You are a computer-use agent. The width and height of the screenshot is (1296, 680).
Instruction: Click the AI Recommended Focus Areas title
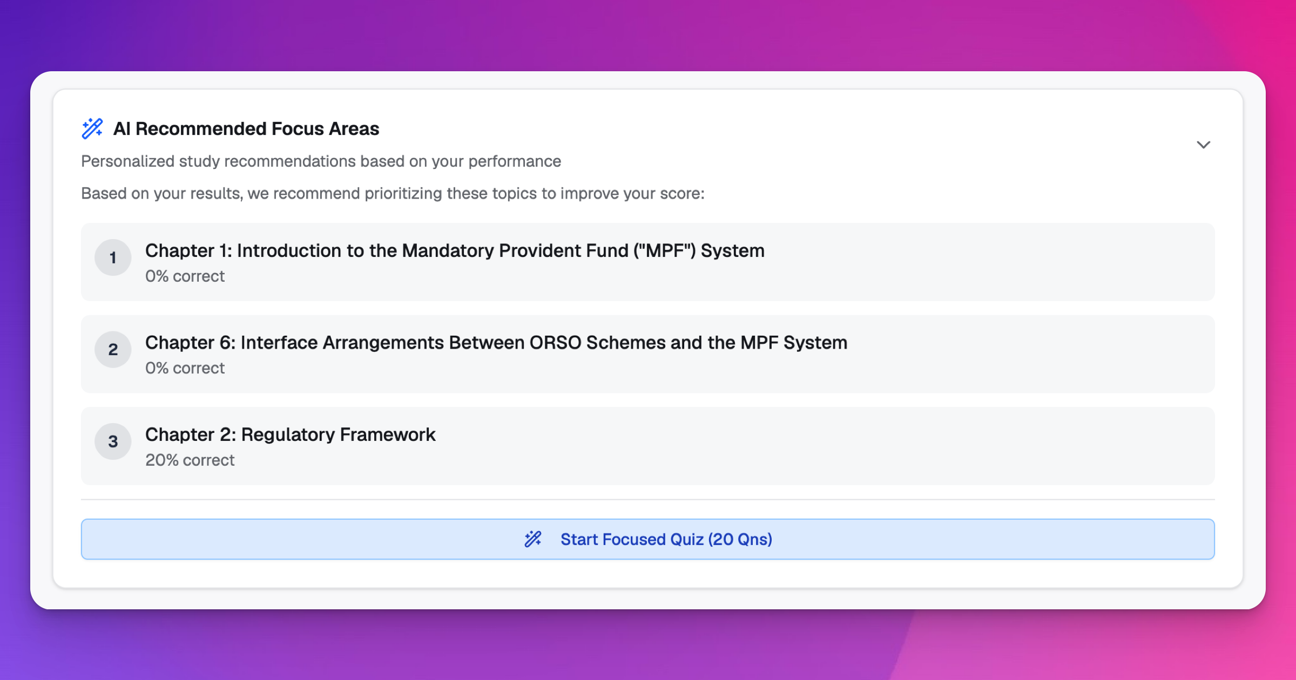coord(247,128)
